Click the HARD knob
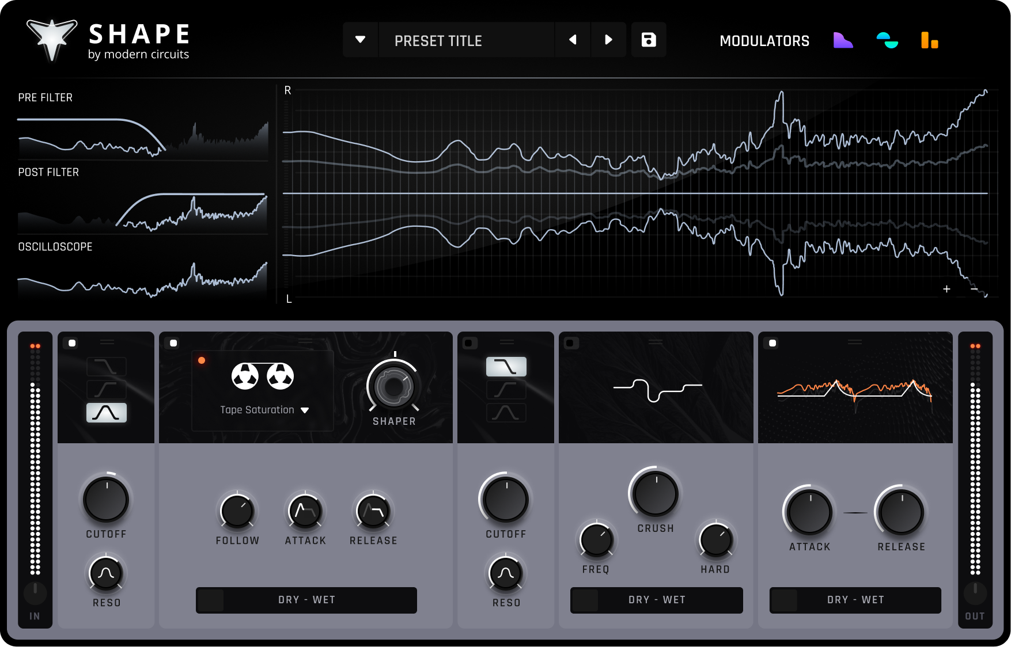 click(x=715, y=540)
